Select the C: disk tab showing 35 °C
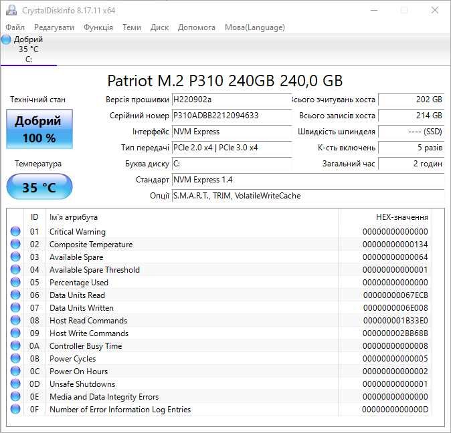This screenshot has width=451, height=433. (29, 49)
